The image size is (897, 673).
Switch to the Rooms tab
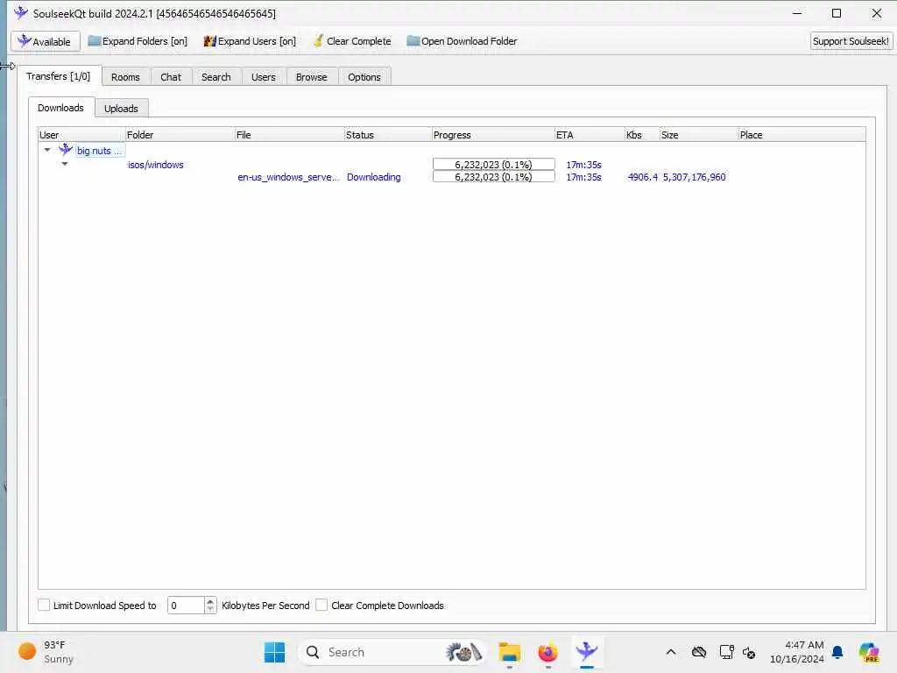(x=125, y=77)
